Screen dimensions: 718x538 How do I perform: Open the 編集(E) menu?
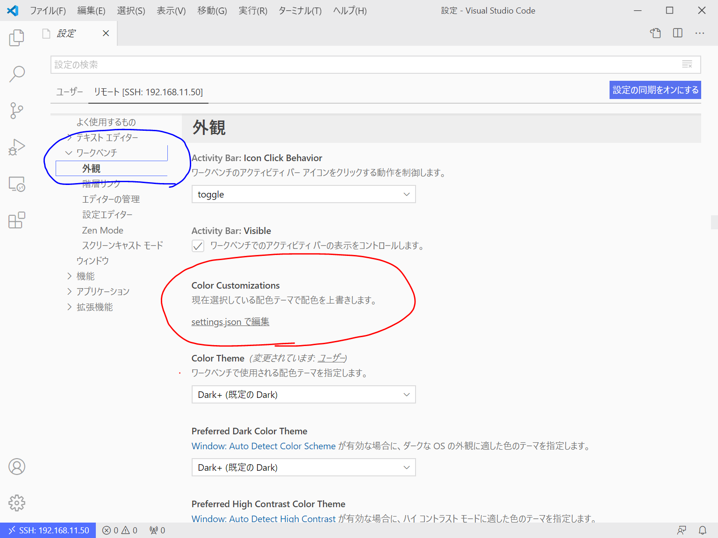[x=91, y=10]
